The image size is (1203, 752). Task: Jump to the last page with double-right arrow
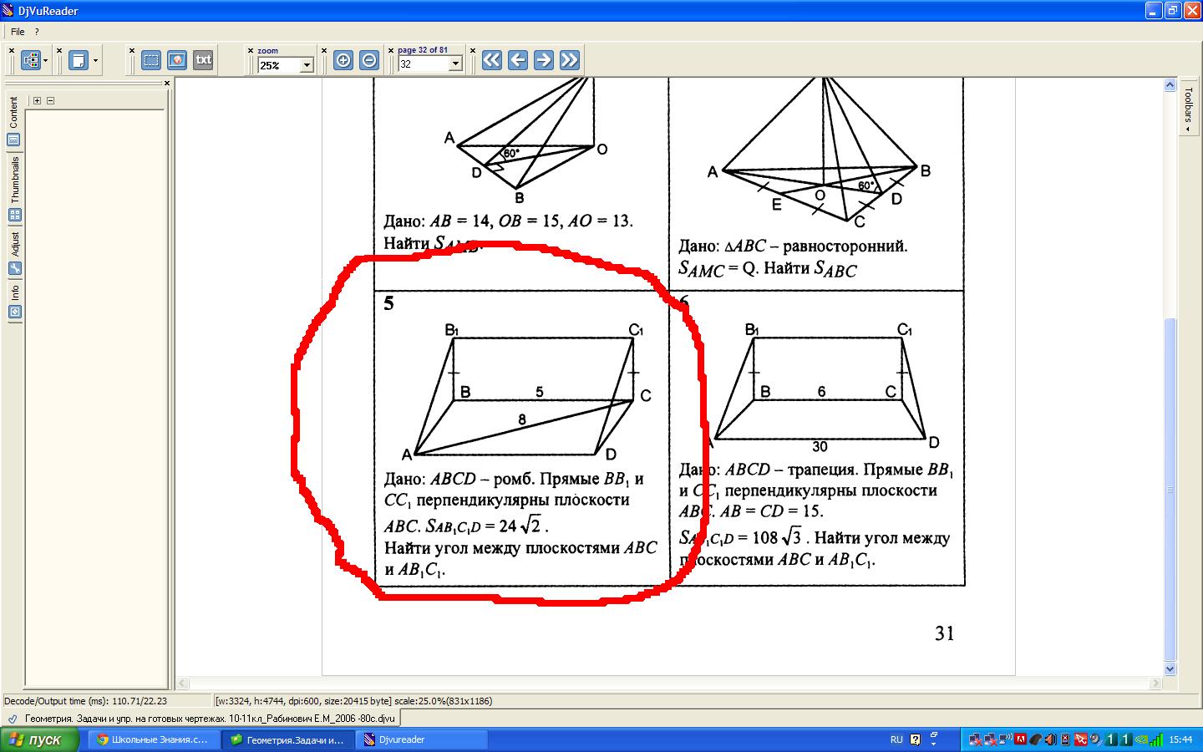point(571,59)
